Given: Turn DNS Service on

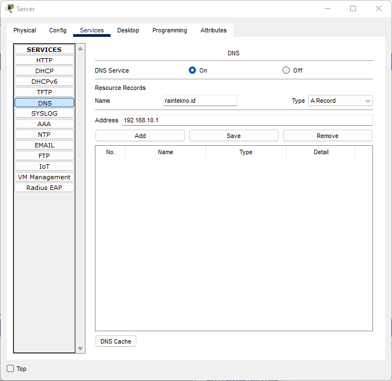Looking at the screenshot, I should click(193, 70).
